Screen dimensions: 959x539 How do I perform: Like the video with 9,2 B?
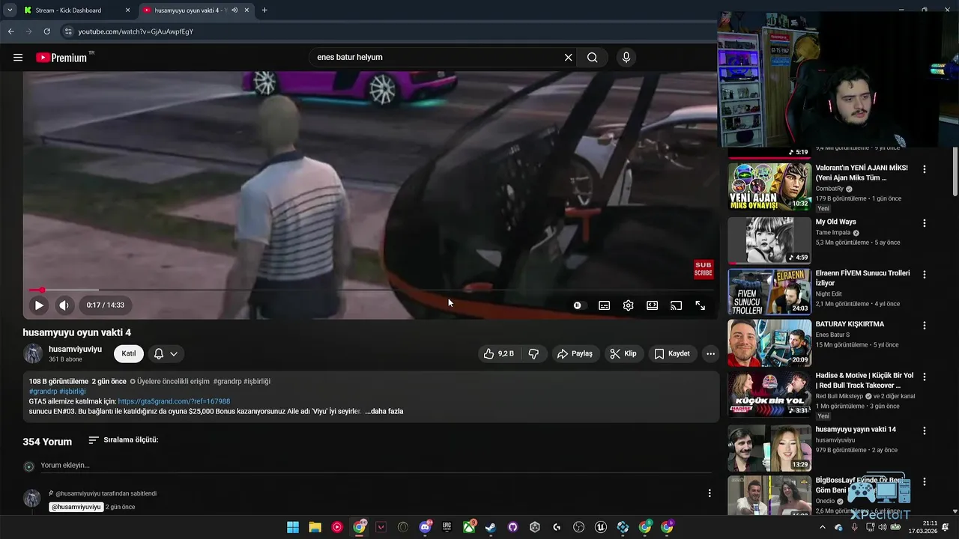point(499,353)
